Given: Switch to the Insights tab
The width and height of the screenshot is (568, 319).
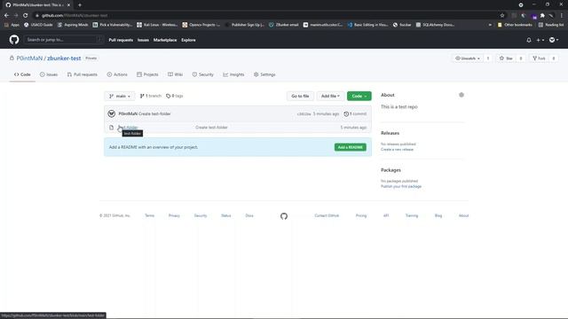Looking at the screenshot, I should (x=233, y=74).
